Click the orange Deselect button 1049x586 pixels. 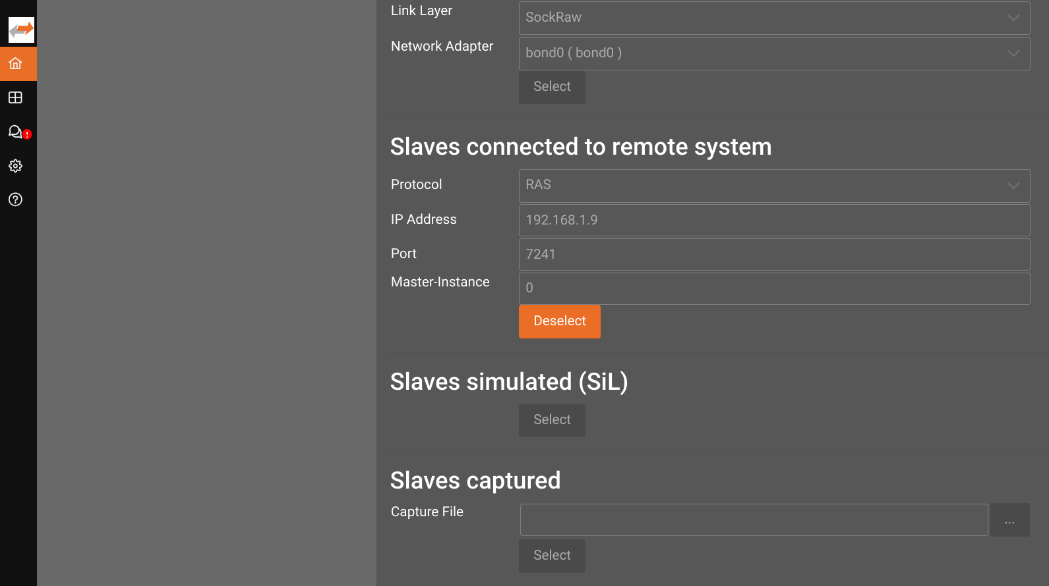pyautogui.click(x=559, y=321)
